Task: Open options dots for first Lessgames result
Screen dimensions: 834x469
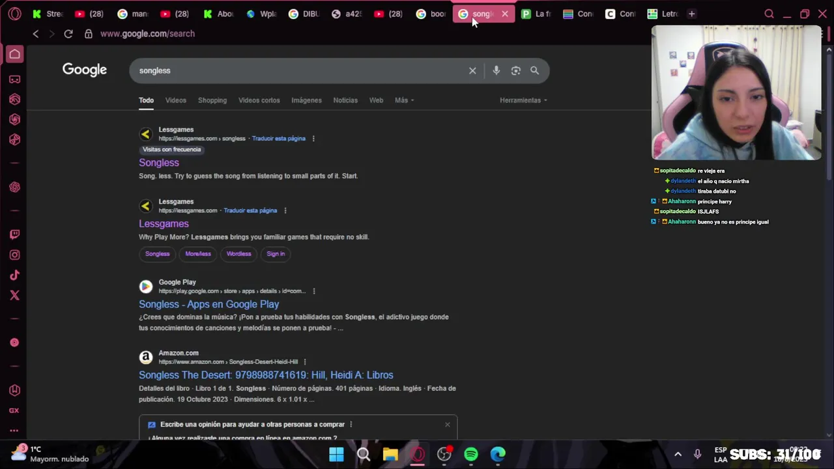Action: [x=313, y=139]
